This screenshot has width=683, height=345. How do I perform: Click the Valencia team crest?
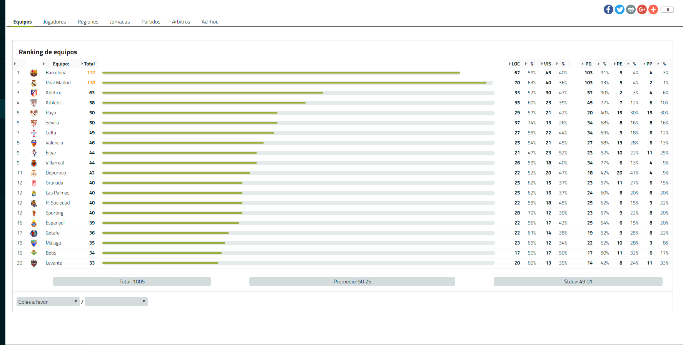34,143
